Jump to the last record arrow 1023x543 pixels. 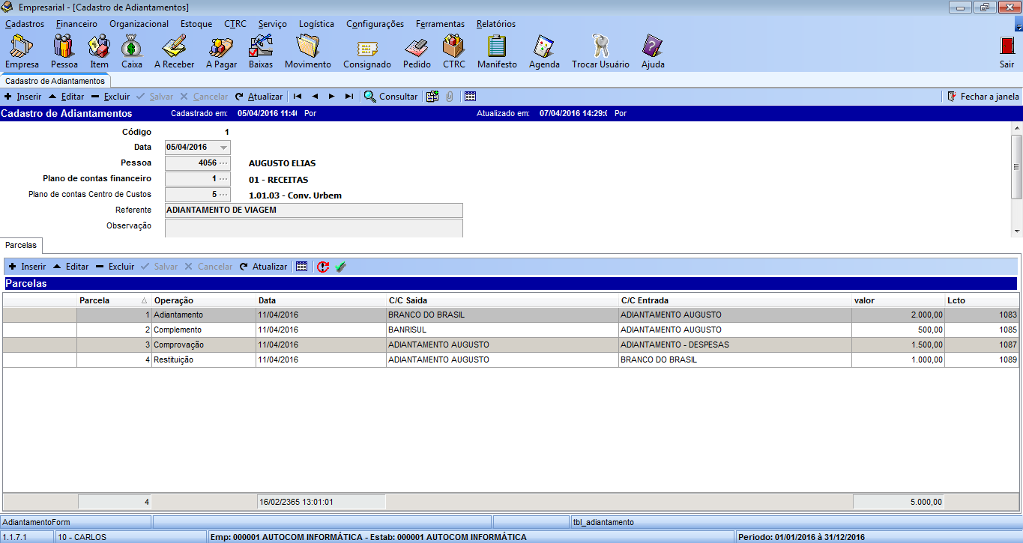coord(349,97)
